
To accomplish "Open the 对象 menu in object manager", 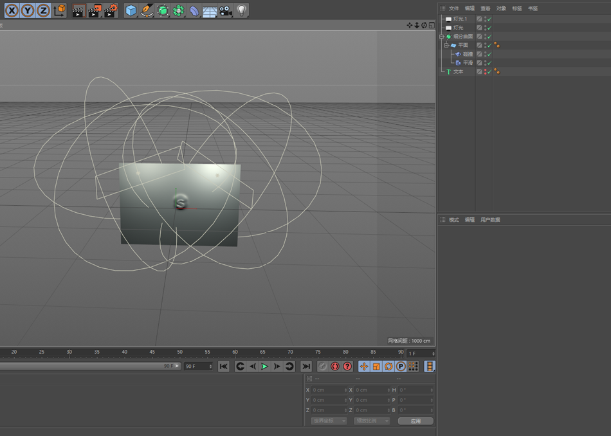I will [x=501, y=8].
